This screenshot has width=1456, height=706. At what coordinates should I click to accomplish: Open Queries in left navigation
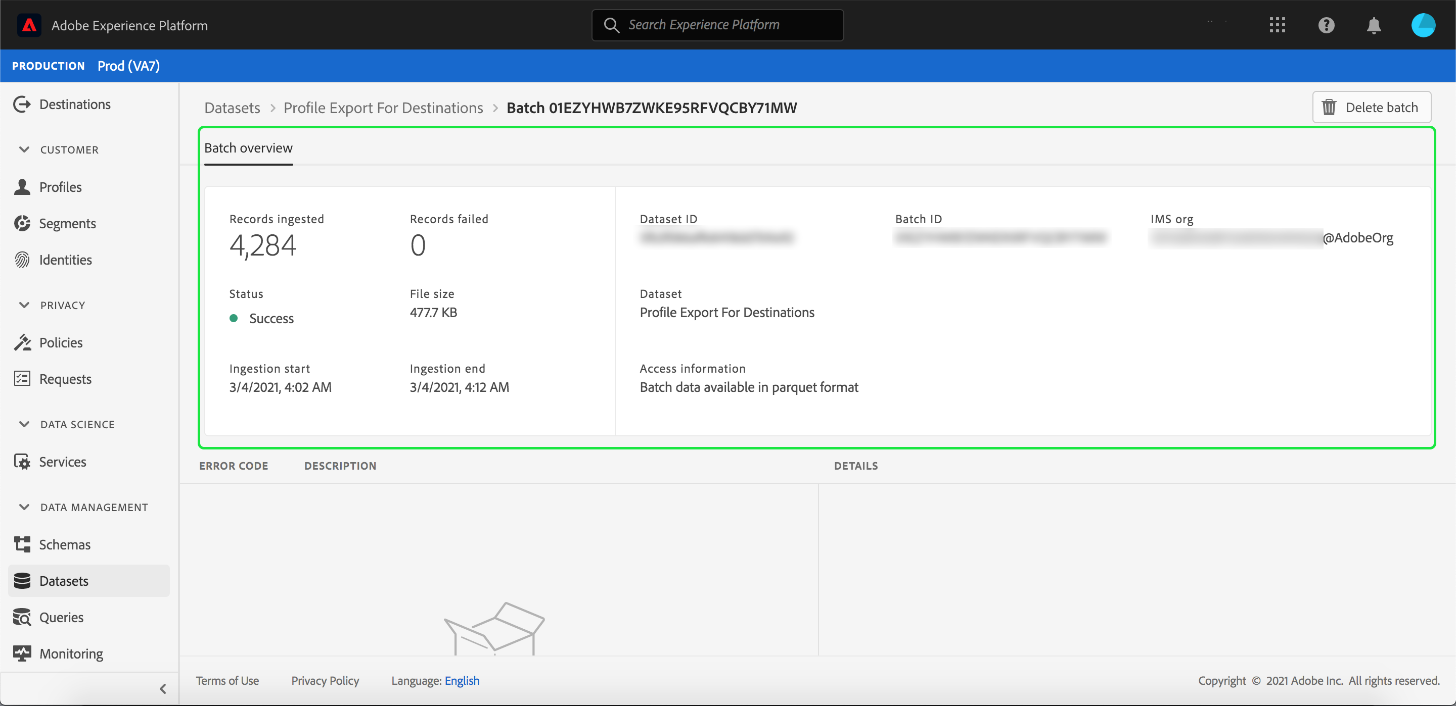pos(61,617)
